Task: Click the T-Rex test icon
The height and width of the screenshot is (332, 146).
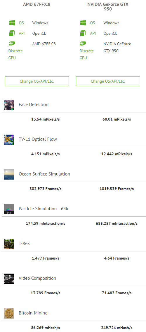Action: (9, 244)
